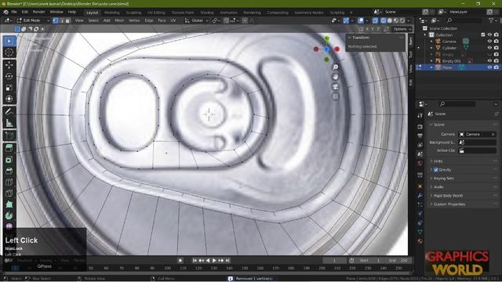Jump to timeline start button
Screen dimensions: 502x282
pos(195,261)
